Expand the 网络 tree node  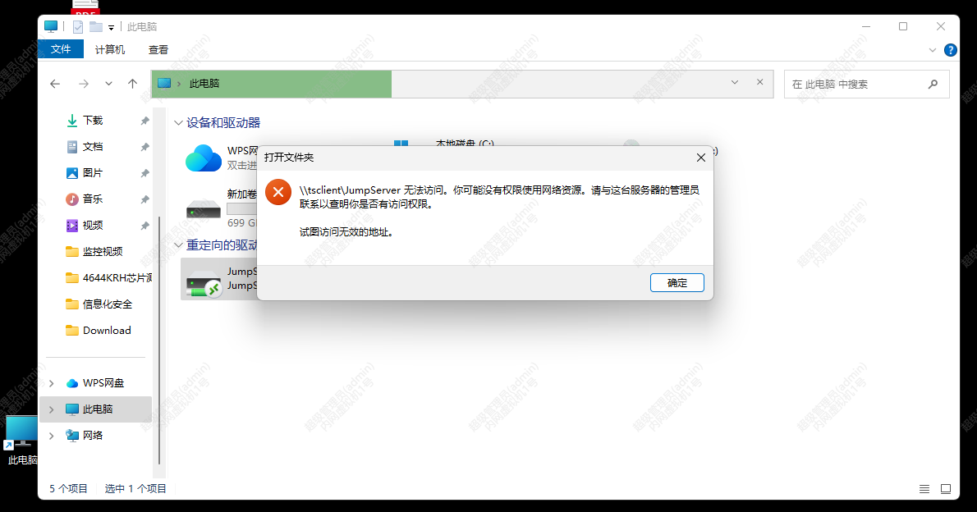tap(52, 436)
